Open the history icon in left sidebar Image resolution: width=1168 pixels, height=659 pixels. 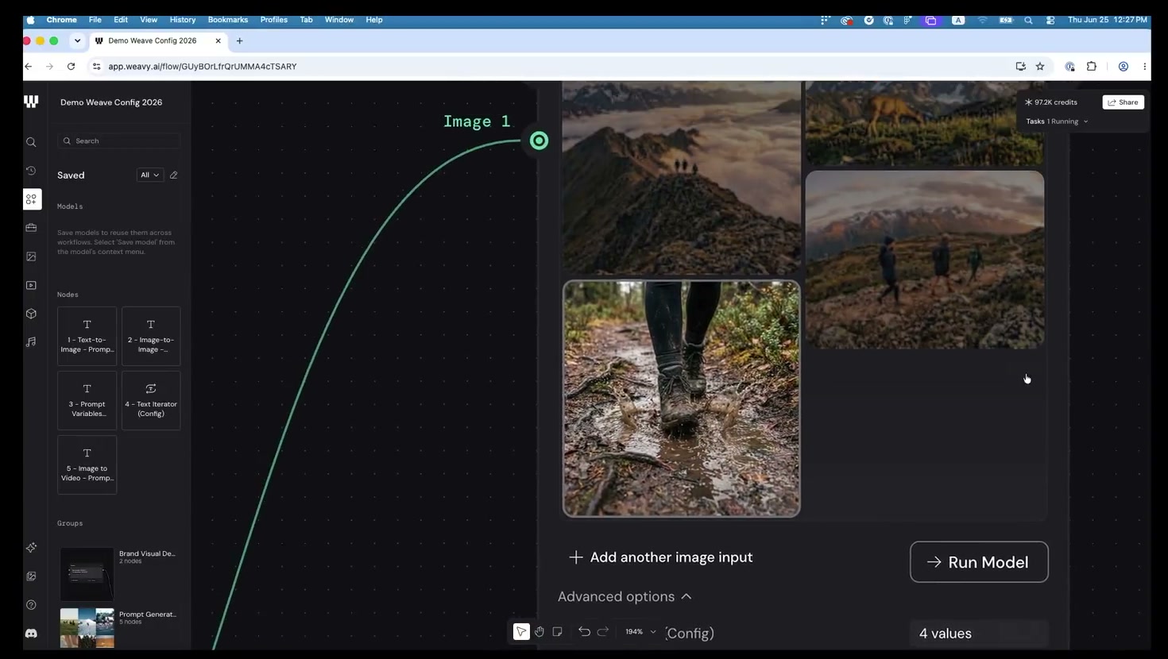click(x=31, y=171)
